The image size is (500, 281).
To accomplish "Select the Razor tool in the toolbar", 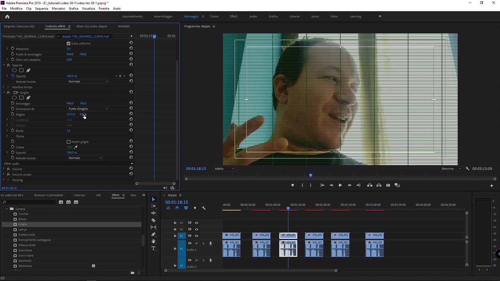I will point(153,220).
